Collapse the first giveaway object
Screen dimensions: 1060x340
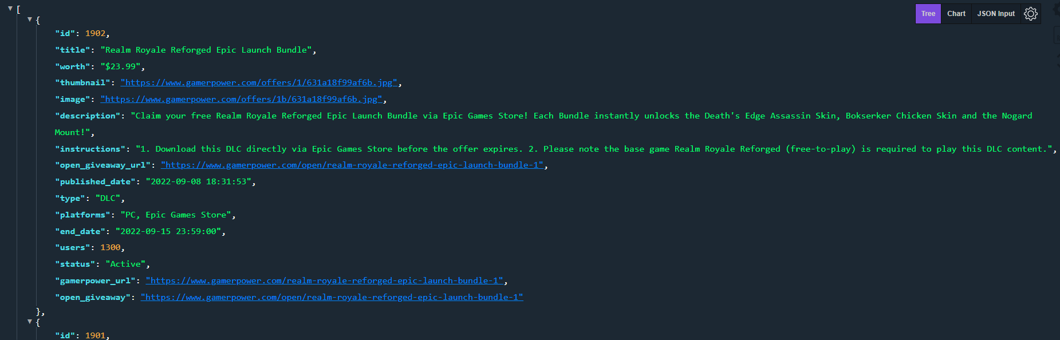[29, 19]
